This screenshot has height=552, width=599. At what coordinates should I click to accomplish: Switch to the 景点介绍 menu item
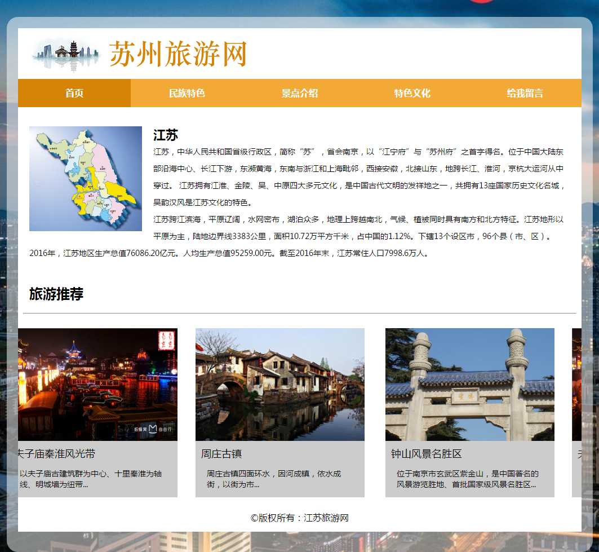pyautogui.click(x=300, y=93)
